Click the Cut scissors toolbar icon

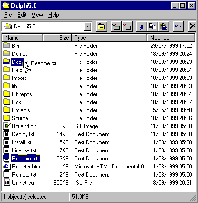click(142, 26)
